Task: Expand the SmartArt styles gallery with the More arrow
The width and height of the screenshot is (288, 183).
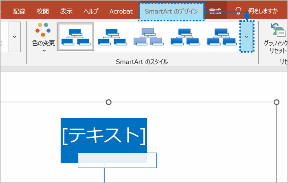Action: point(247,37)
